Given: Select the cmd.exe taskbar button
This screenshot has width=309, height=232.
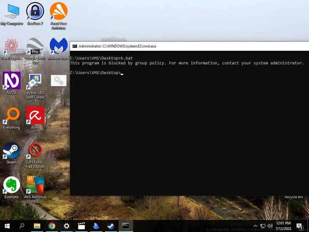Looking at the screenshot, I should [x=126, y=226].
